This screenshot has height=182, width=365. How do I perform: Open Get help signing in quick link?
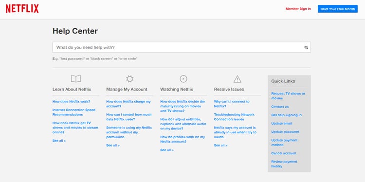point(286,115)
